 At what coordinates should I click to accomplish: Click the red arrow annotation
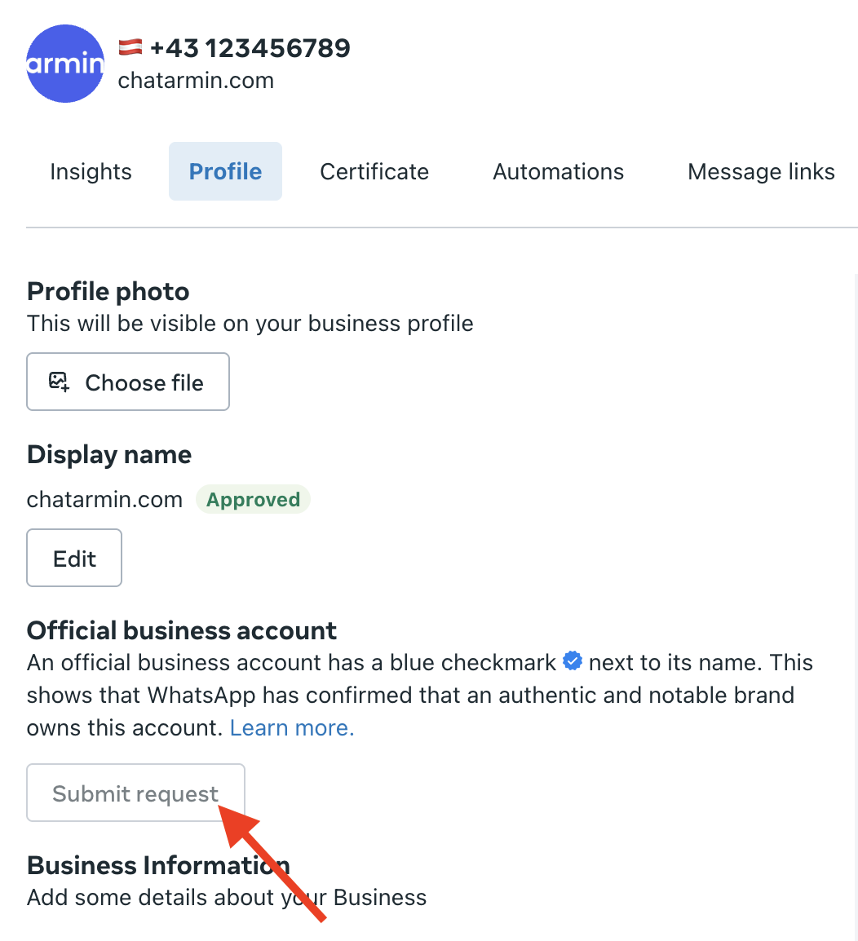272,860
